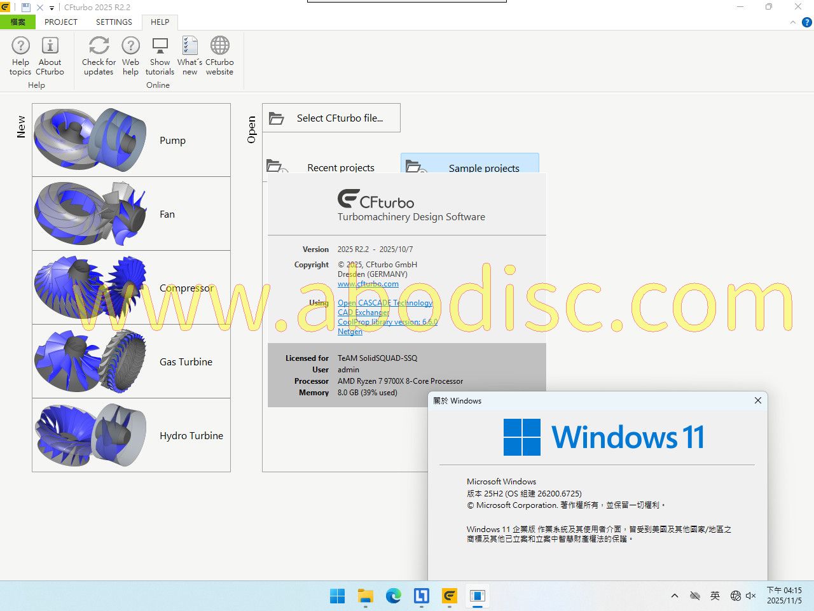This screenshot has width=814, height=611.
Task: Click the save icon in title bar
Action: 26,8
